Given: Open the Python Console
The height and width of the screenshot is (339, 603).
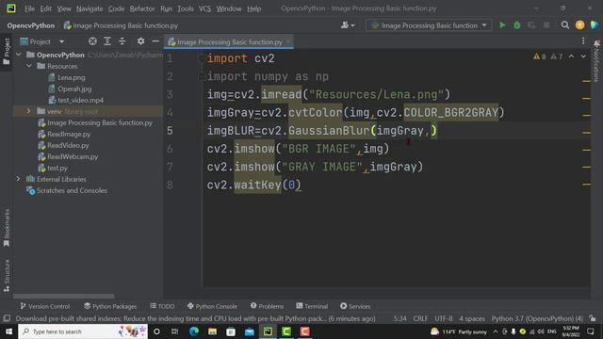Looking at the screenshot, I should click(212, 306).
